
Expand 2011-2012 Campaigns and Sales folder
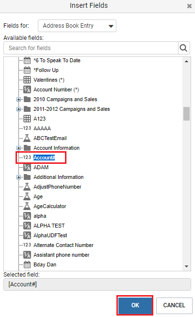click(x=18, y=109)
